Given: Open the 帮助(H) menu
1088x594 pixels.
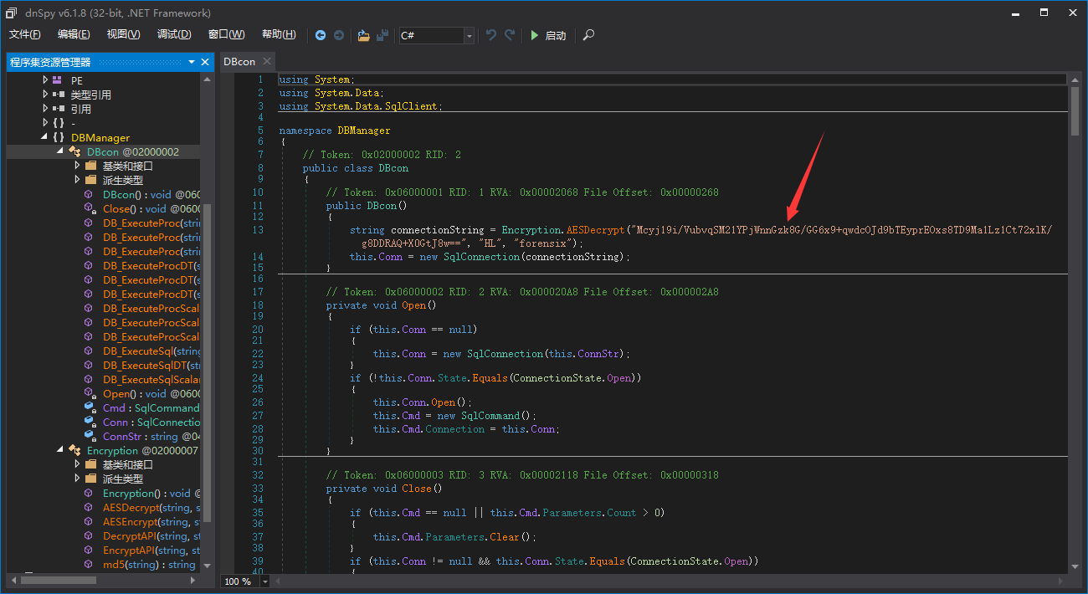Looking at the screenshot, I should pyautogui.click(x=279, y=34).
